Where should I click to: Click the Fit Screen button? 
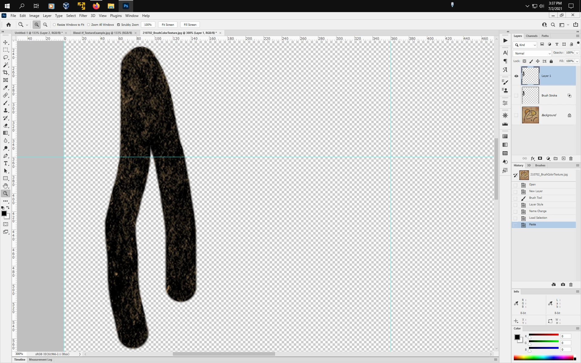[168, 25]
